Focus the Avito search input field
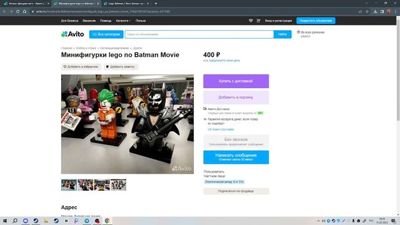 pos(199,34)
